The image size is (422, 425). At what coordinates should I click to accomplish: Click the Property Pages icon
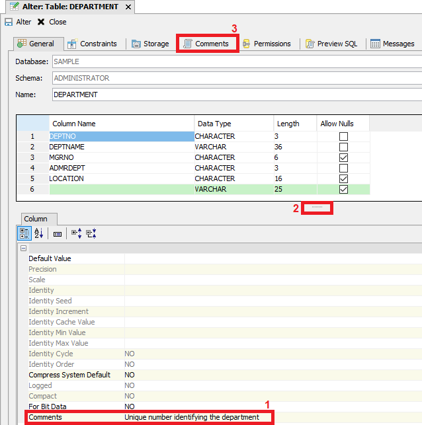58,233
